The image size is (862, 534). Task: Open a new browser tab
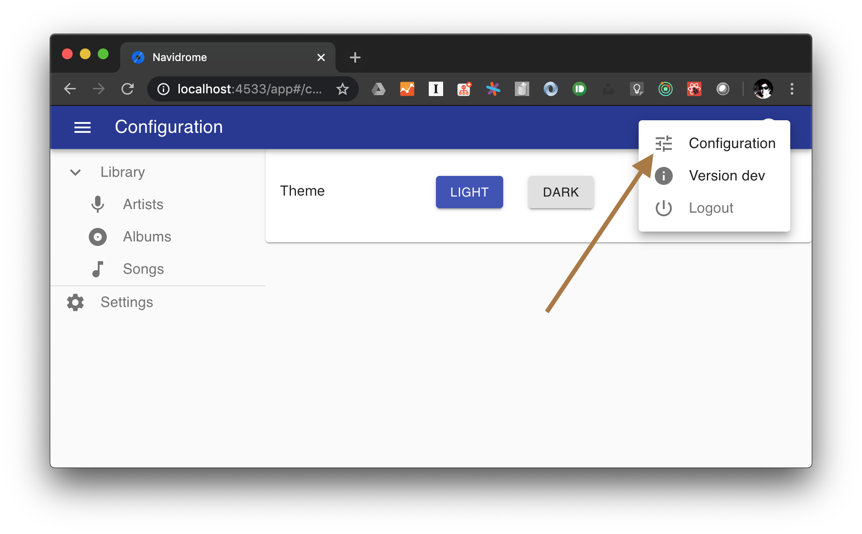point(355,57)
